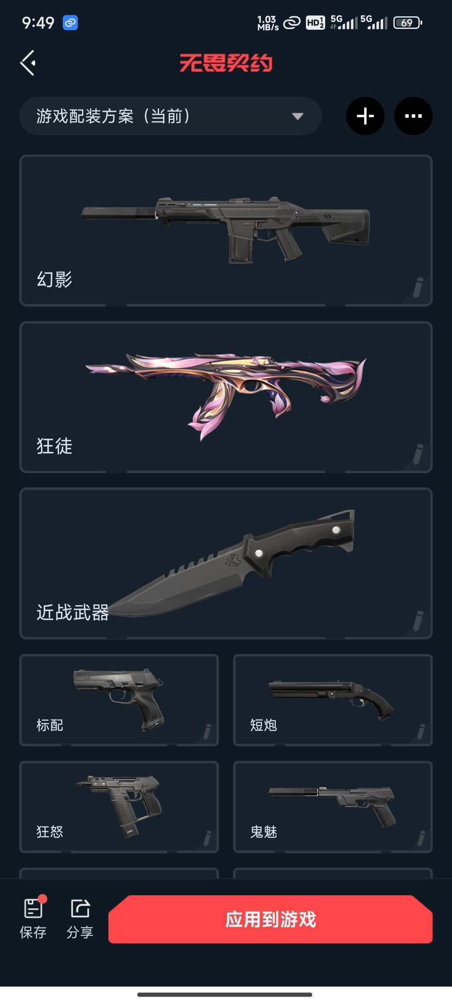Edit the 标配 pistol via pencil icon

pos(207,732)
